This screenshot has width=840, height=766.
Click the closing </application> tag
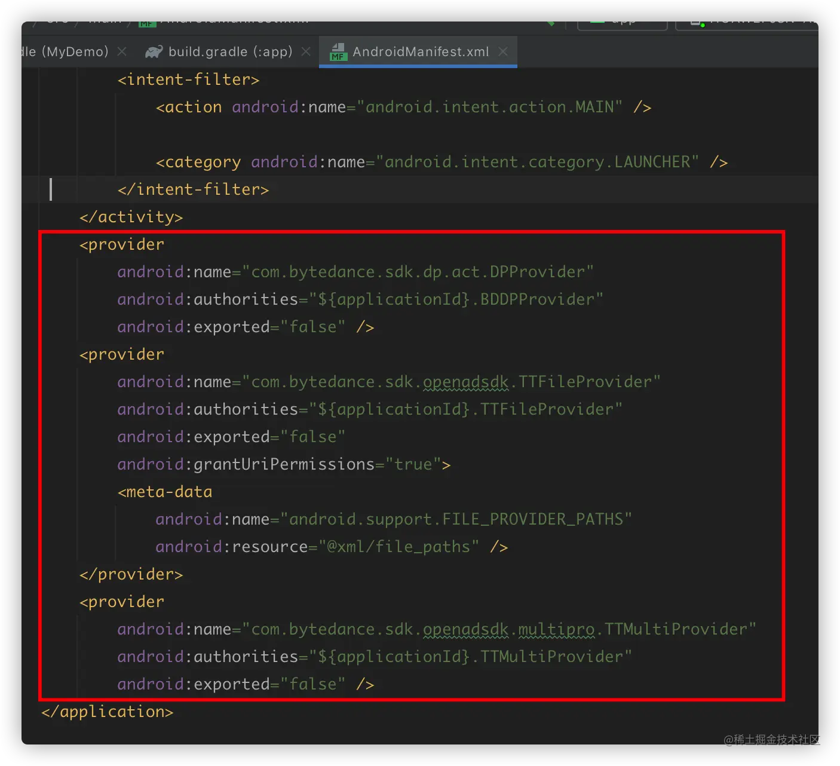pos(108,712)
